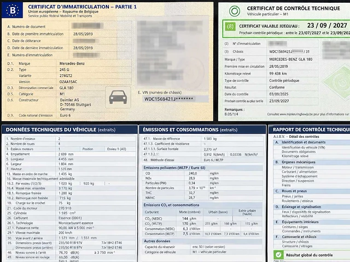Click the displacement '1 595 cm³'
The height and width of the screenshot is (262, 350).
pos(67,213)
